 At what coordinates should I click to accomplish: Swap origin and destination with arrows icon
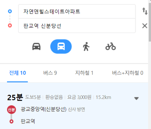click(x=145, y=11)
